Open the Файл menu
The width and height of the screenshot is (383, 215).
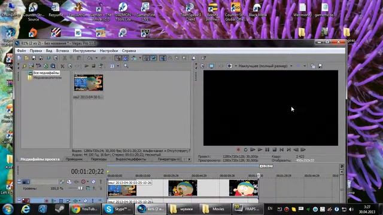22,51
